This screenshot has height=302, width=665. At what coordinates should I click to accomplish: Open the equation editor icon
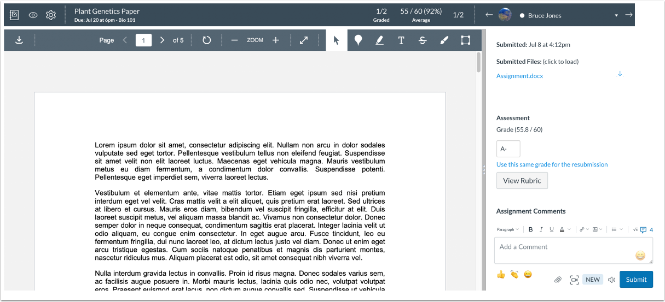(x=635, y=229)
